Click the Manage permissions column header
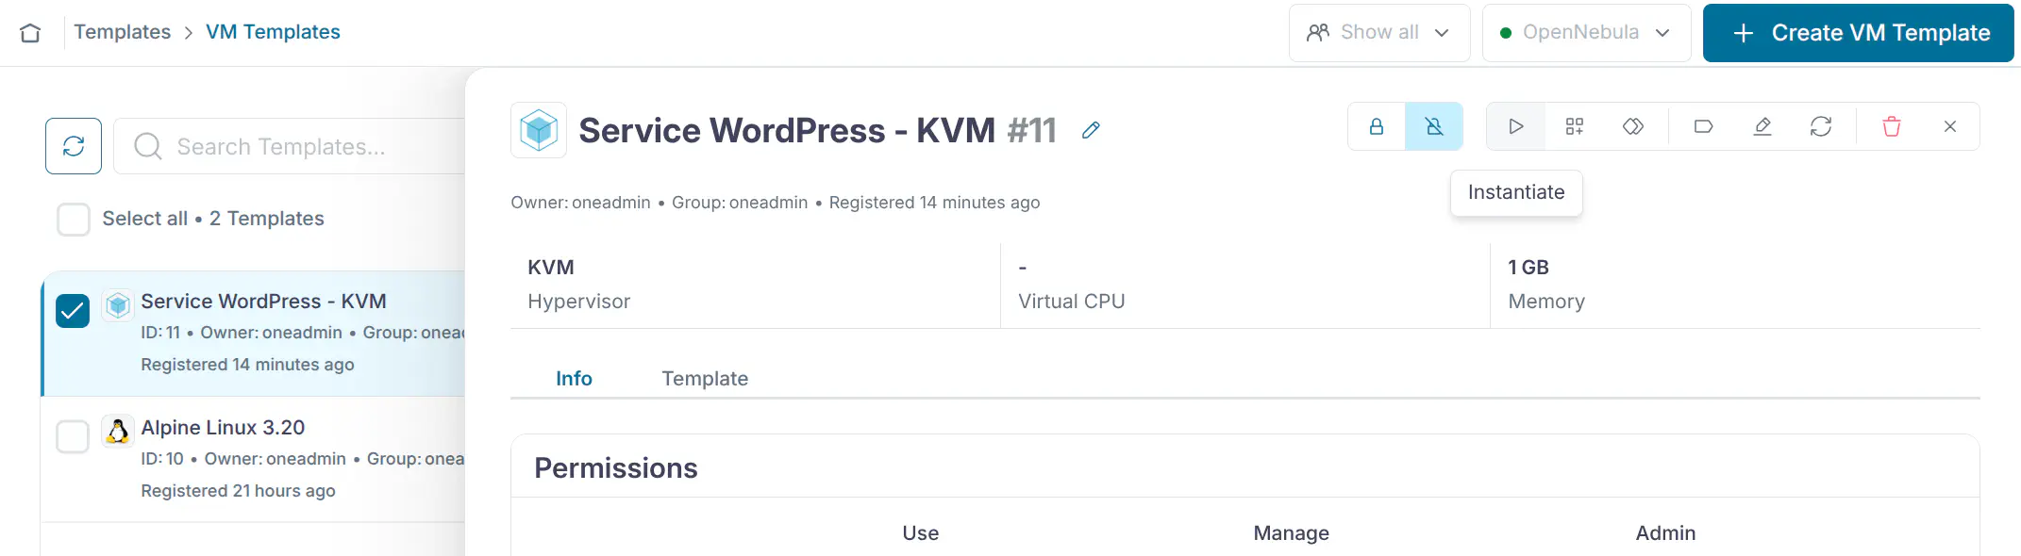 click(x=1291, y=533)
